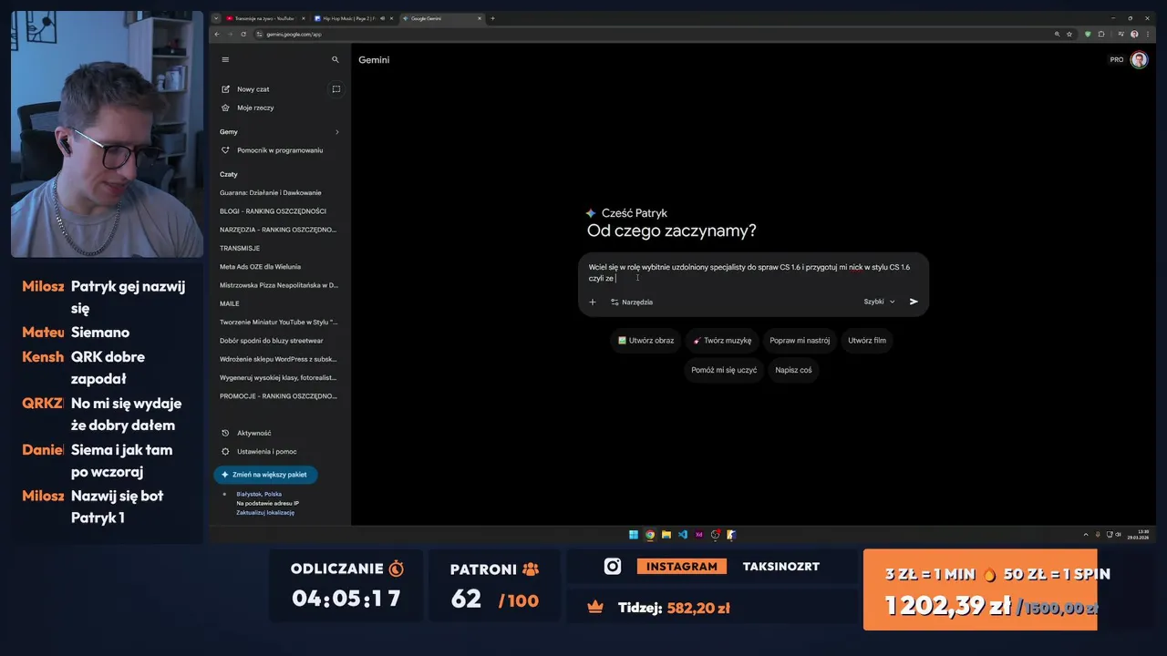Switch to the YouTube transmisja tab
Viewport: 1167px width, 656px height.
pos(266,18)
